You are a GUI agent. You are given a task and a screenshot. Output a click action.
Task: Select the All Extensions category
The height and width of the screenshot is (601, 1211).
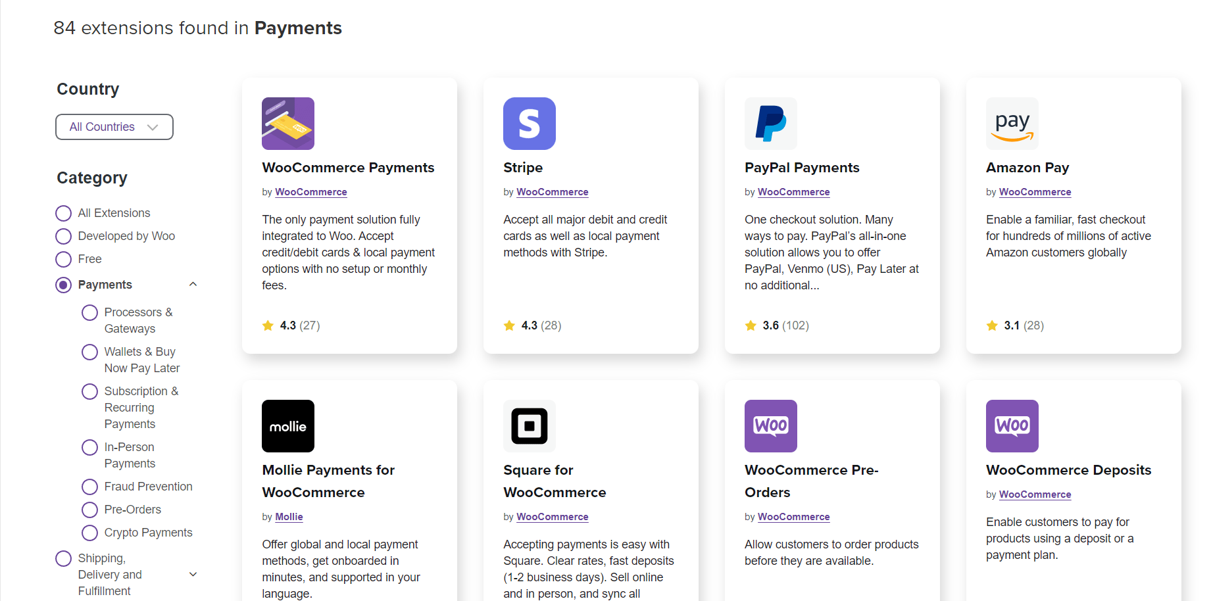click(63, 213)
